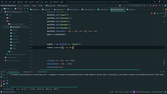Viewport: 167px width, 94px height.
Task: Collapse the electricity.billing.system package node
Action: [7, 24]
